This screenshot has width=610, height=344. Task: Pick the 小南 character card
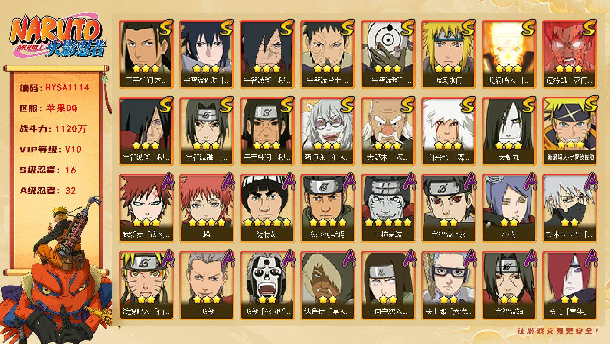click(x=509, y=208)
